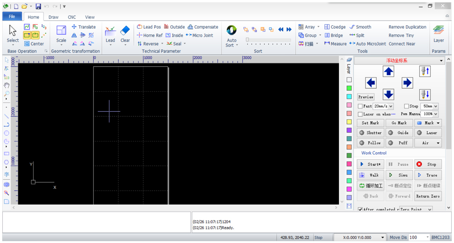454x243 pixels.
Task: Toggle After completed checkbox
Action: pos(360,209)
